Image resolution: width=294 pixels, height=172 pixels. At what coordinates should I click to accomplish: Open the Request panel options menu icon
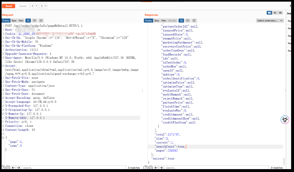[x=41, y=21]
